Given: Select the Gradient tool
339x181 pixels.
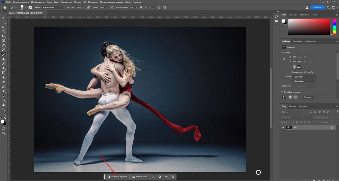Looking at the screenshot, I should tap(3, 72).
